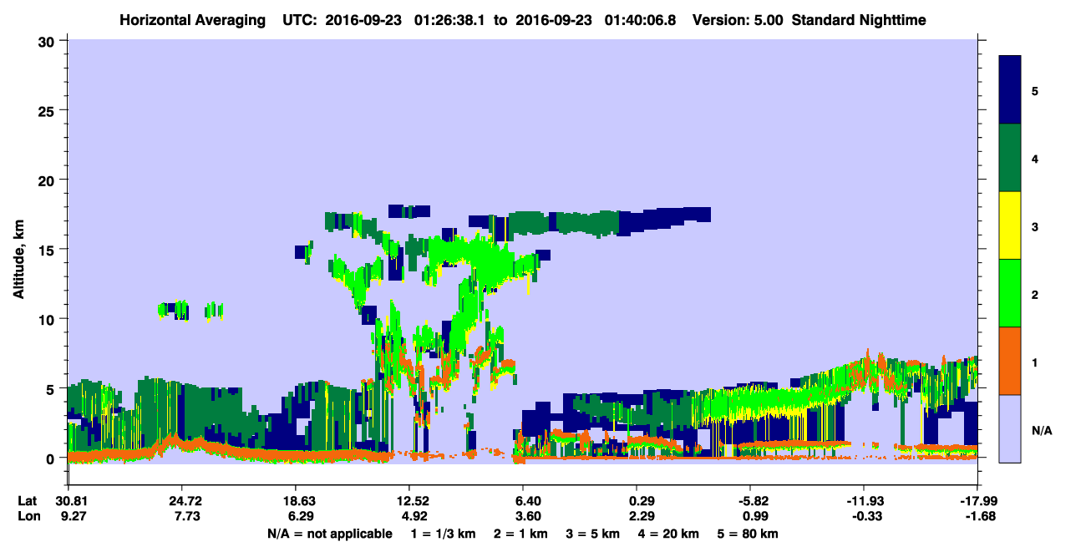Click legend note '5 = 80 km'
The width and height of the screenshot is (1086, 557).
tap(749, 534)
